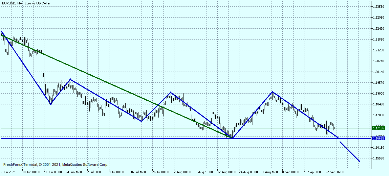
Task: Click the 1.16150 price axis label
Action: click(379, 148)
